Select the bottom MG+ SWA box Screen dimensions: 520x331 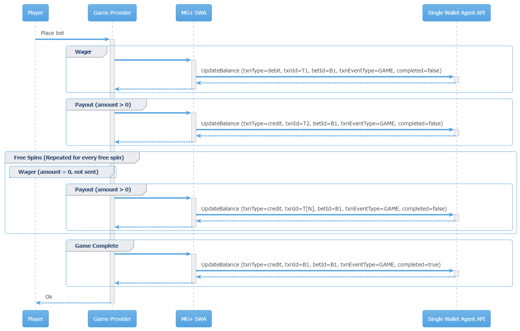coord(193,319)
